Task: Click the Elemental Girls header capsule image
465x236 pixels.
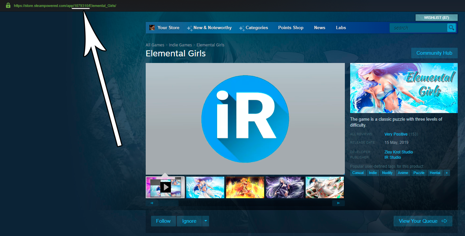Action: click(404, 88)
